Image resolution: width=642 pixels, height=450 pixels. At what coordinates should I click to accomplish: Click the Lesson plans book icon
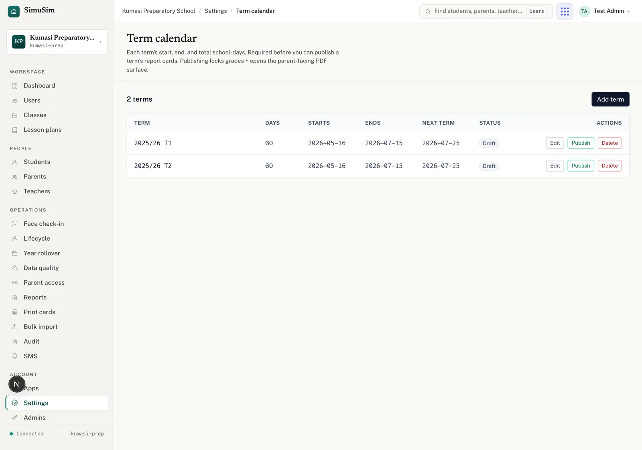(15, 130)
